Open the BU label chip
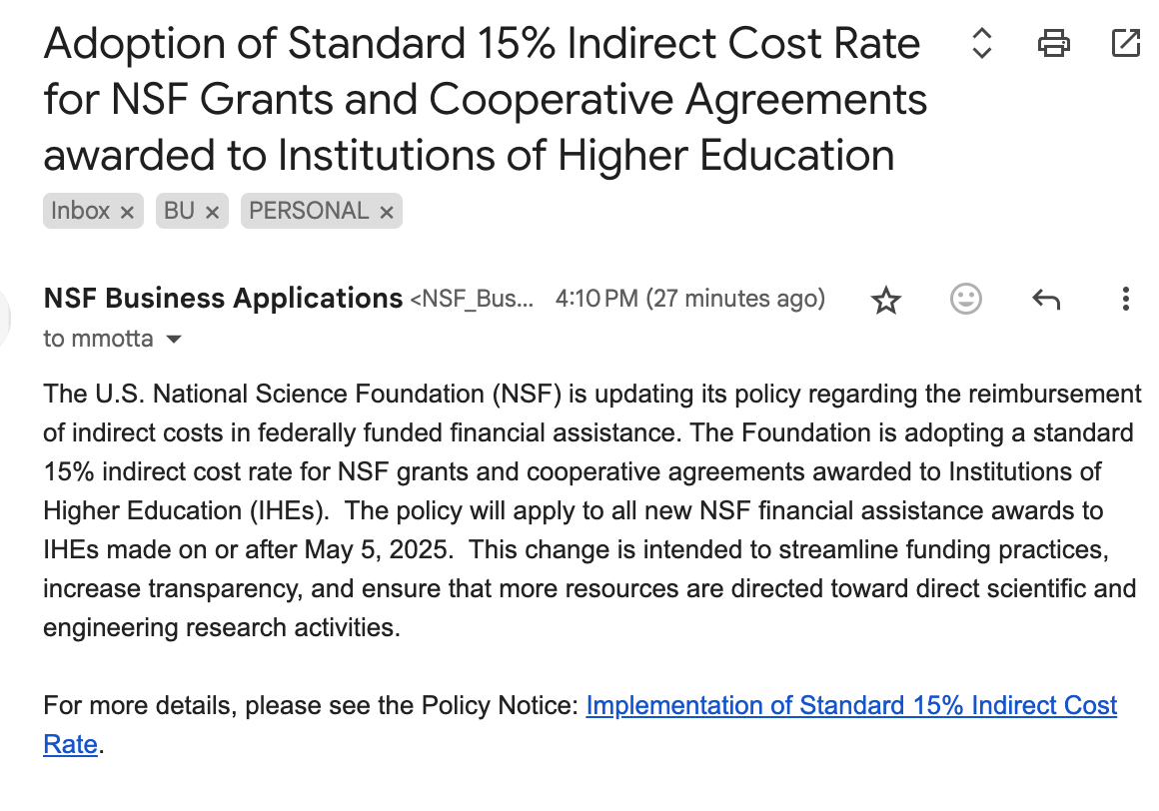 coord(180,211)
